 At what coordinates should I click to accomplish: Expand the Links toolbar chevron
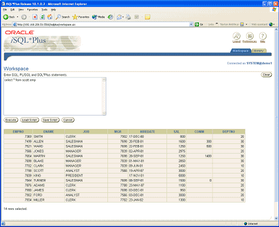tap(217, 24)
